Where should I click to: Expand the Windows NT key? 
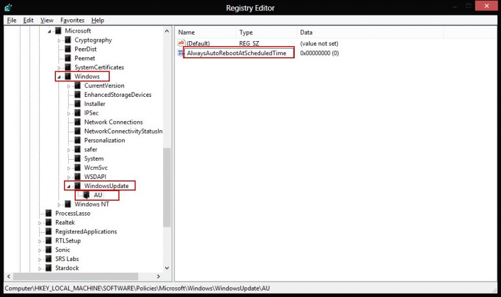[59, 205]
